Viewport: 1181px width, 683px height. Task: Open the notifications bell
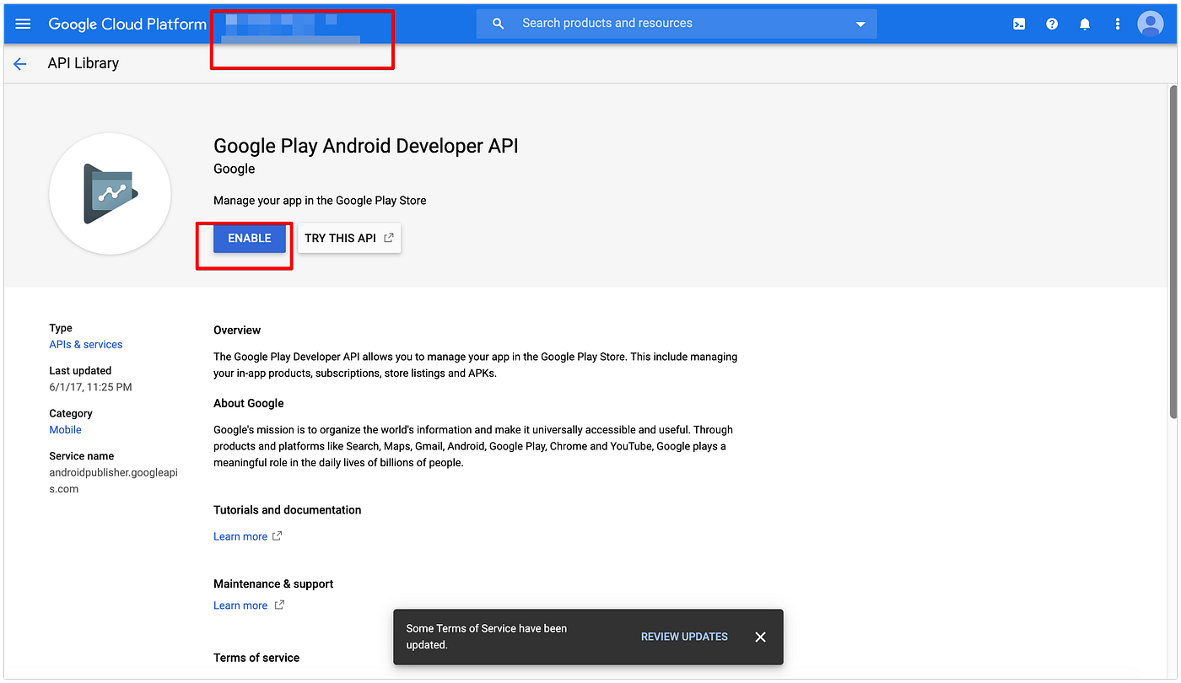1085,24
